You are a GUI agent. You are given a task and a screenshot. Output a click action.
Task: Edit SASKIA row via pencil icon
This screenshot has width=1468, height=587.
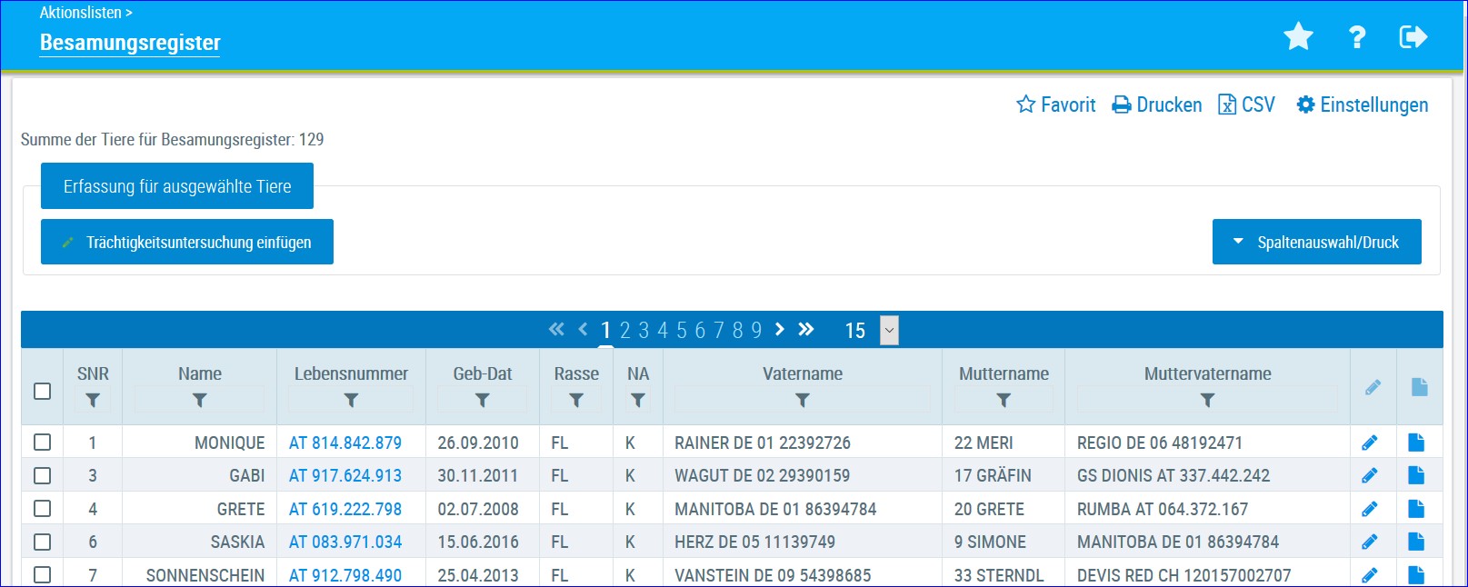click(1370, 542)
